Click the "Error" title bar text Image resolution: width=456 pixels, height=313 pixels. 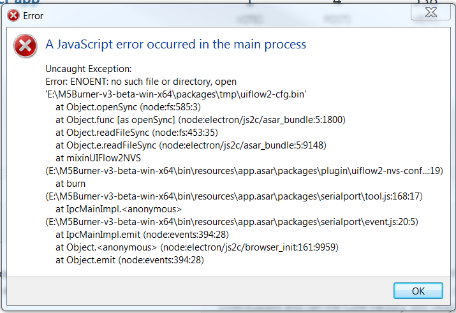point(33,16)
